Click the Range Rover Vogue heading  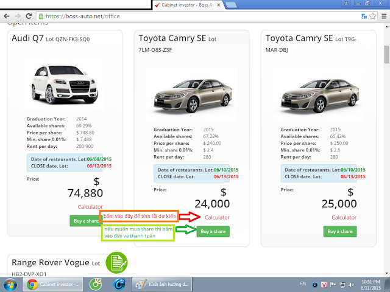click(51, 262)
